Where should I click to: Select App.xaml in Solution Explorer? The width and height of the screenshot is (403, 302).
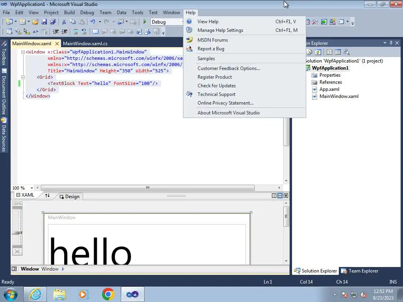[329, 89]
